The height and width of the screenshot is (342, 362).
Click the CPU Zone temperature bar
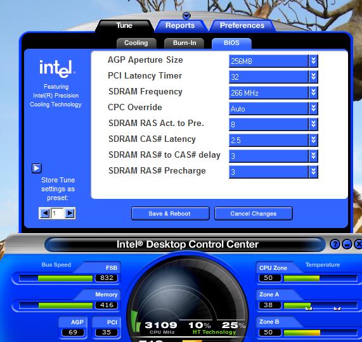[x=320, y=278]
